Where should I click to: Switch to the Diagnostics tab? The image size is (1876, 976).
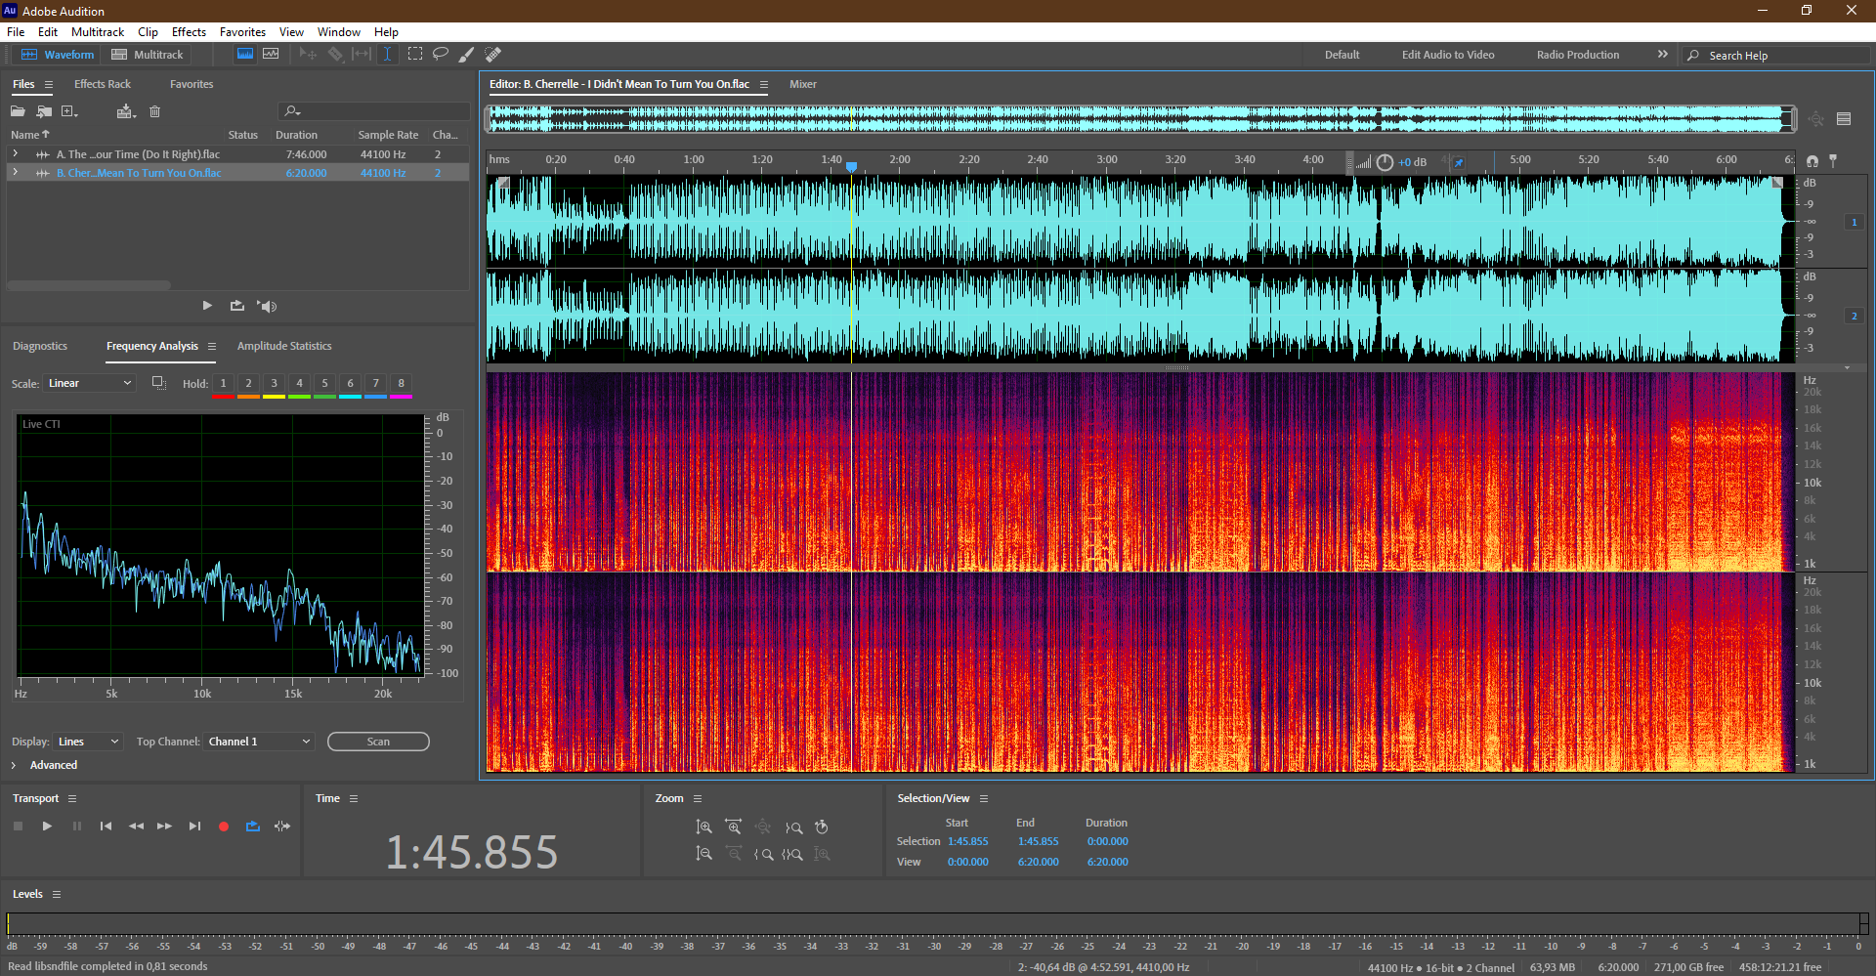(40, 347)
